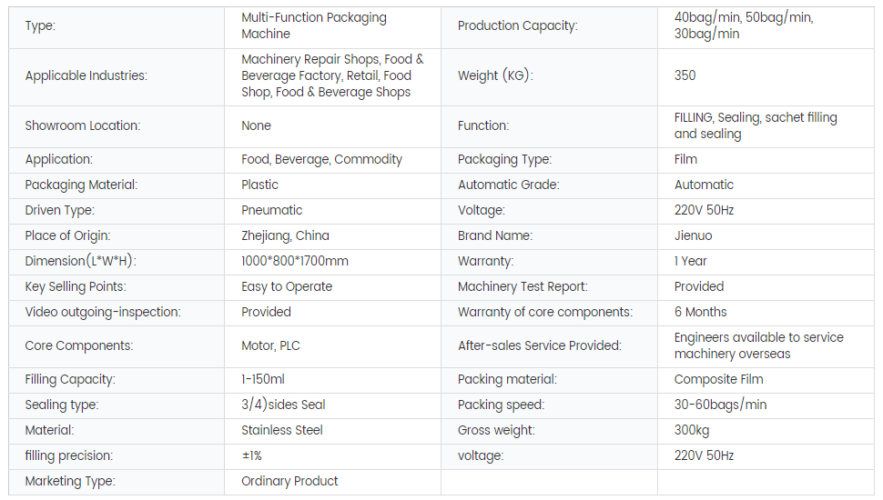883x500 pixels.
Task: Select the '220V 50Hz' Voltage value
Action: tap(704, 210)
